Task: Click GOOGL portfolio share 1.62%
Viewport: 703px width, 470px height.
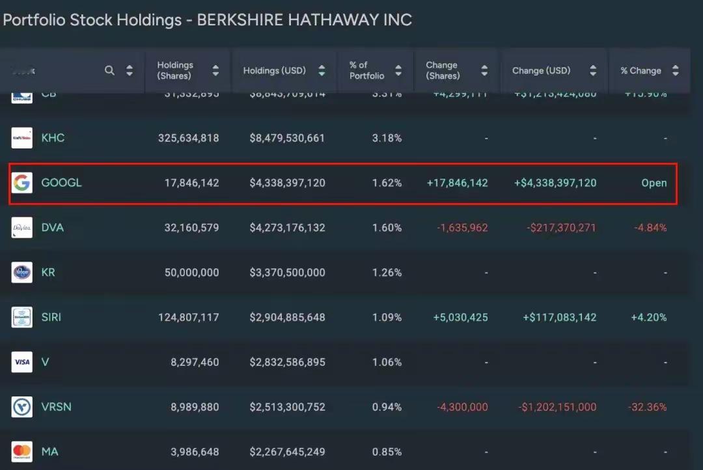Action: coord(387,182)
